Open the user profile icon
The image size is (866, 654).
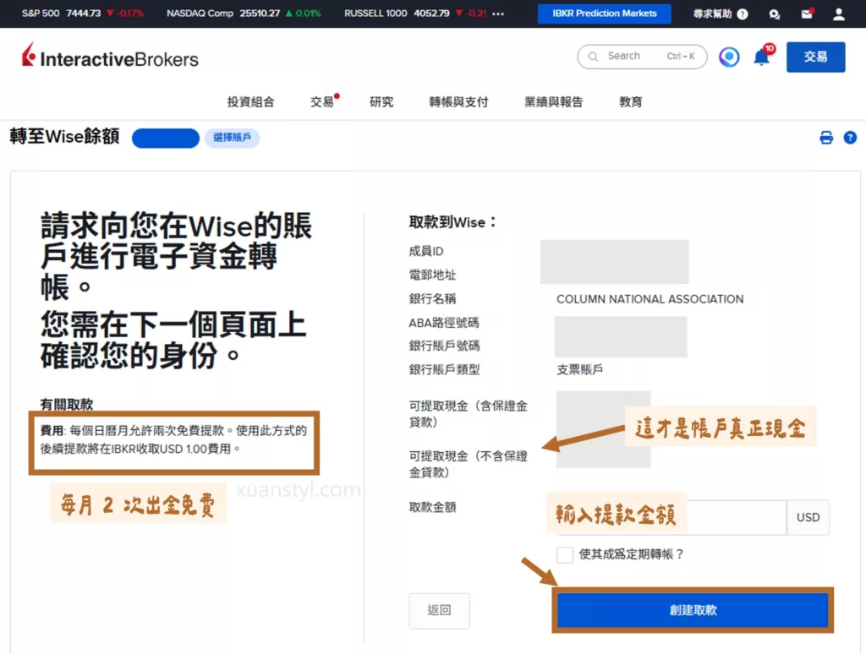click(838, 14)
